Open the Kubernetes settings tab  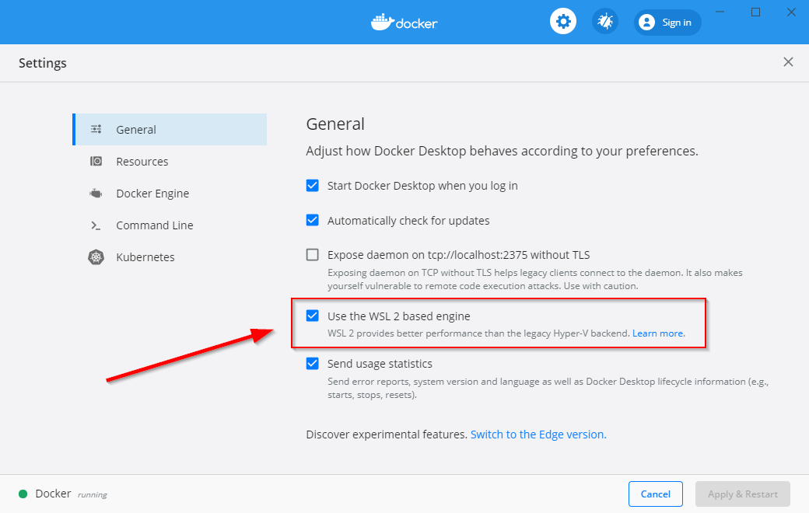coord(170,256)
